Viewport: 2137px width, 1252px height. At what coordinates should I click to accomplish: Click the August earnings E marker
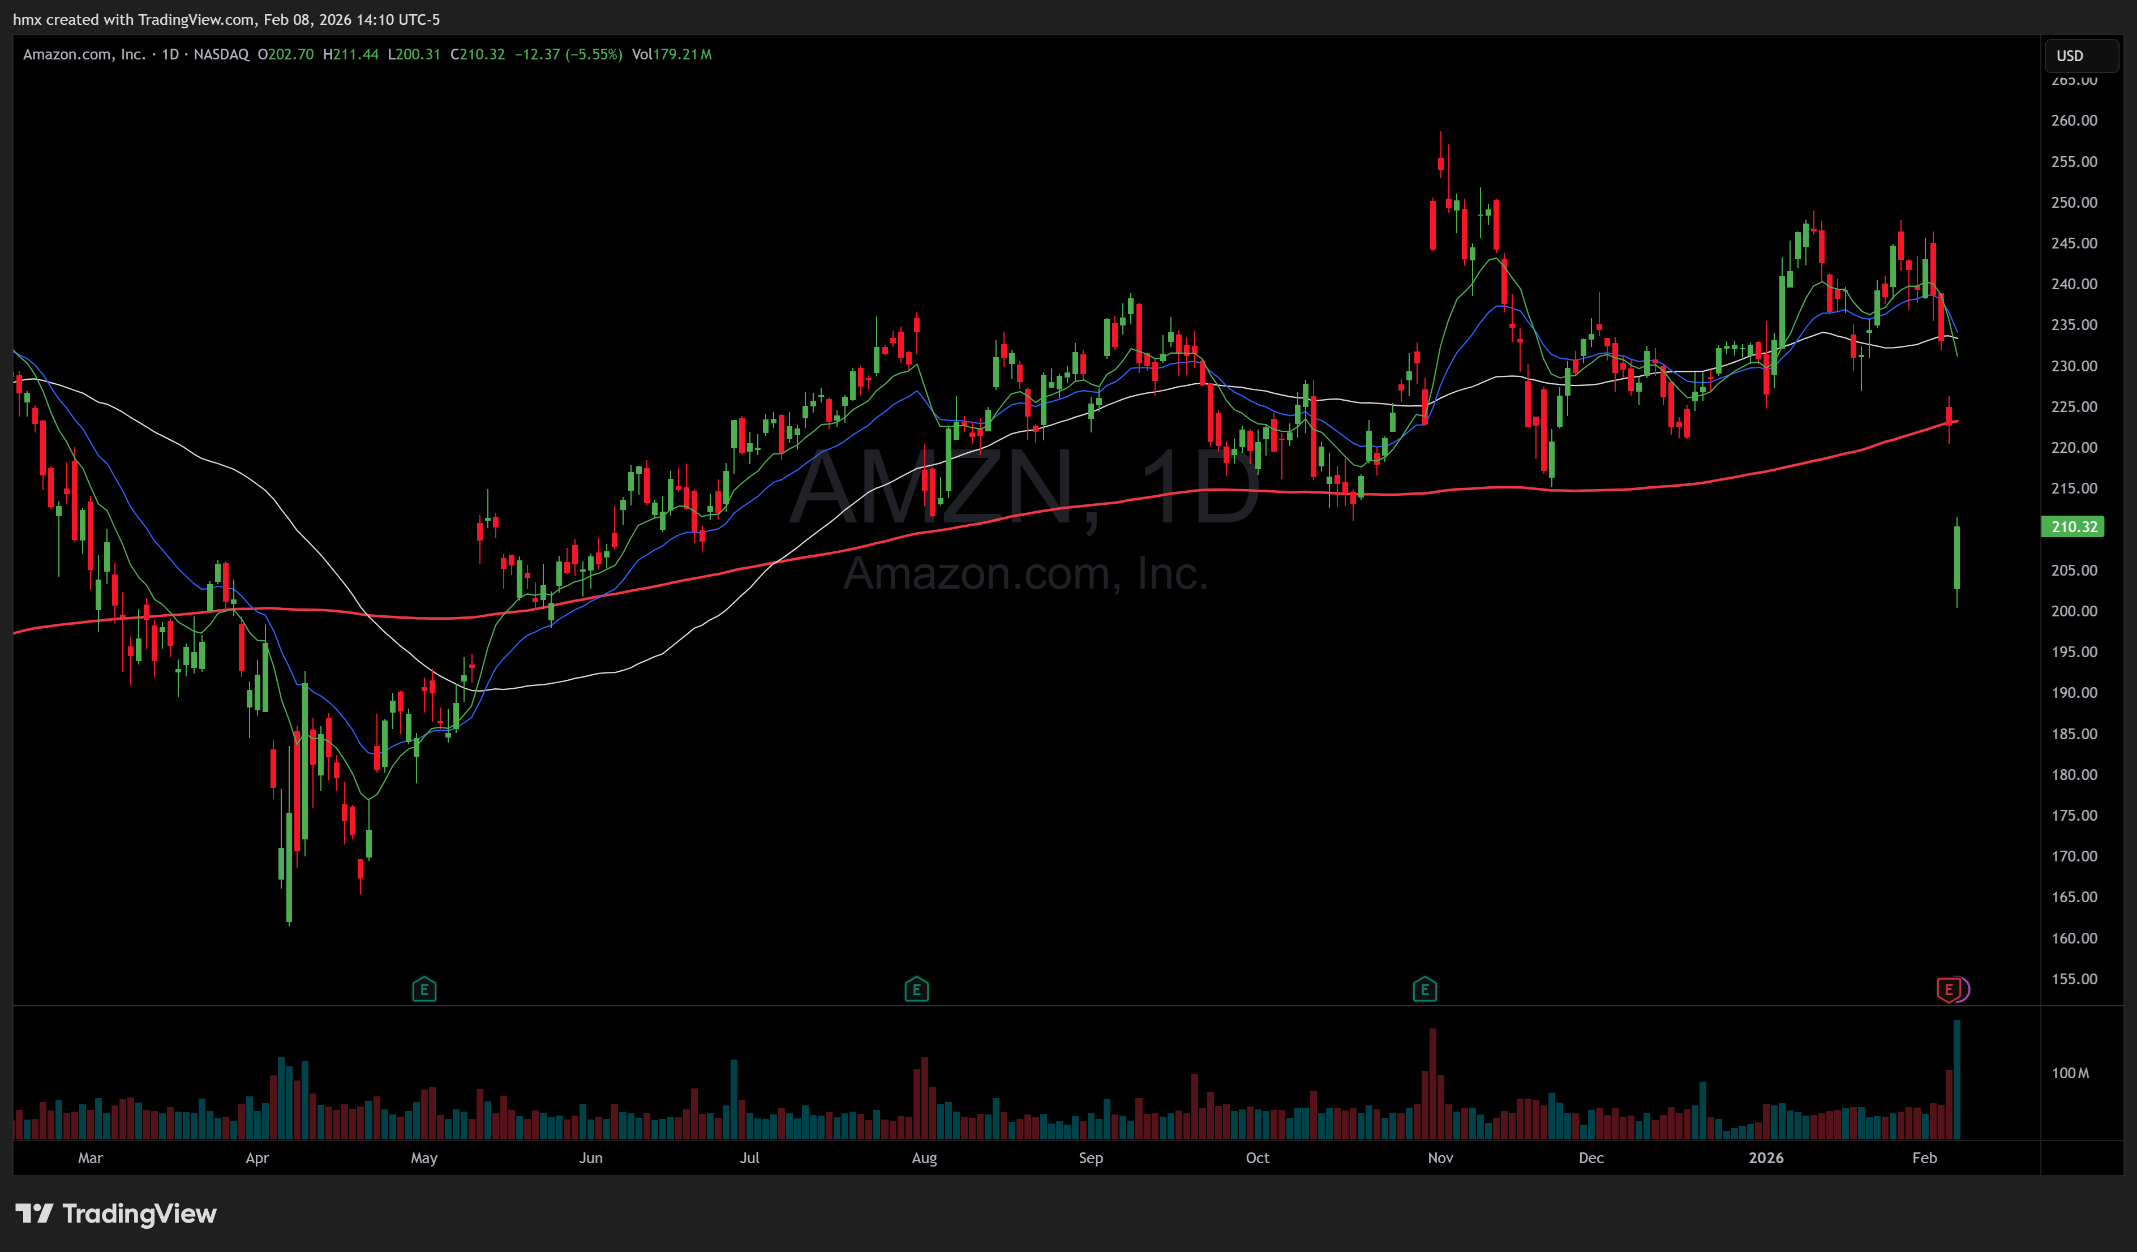[x=917, y=989]
